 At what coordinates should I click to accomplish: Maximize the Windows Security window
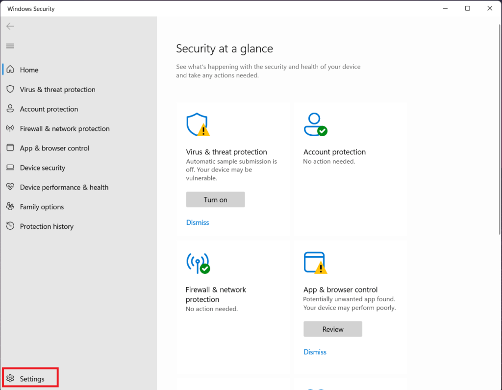click(467, 8)
